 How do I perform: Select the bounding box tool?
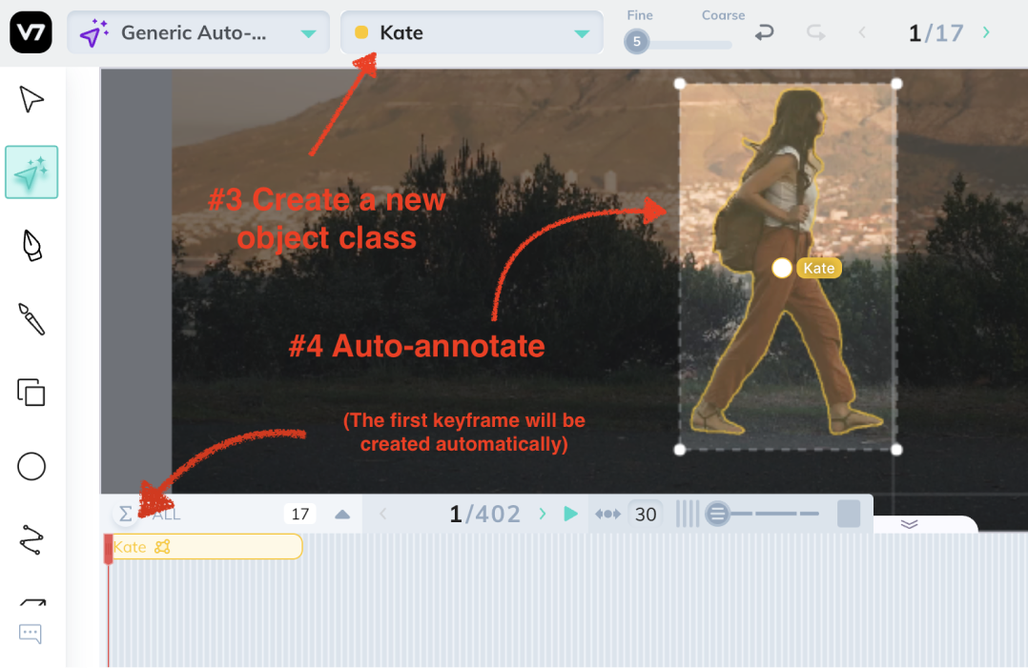point(31,393)
